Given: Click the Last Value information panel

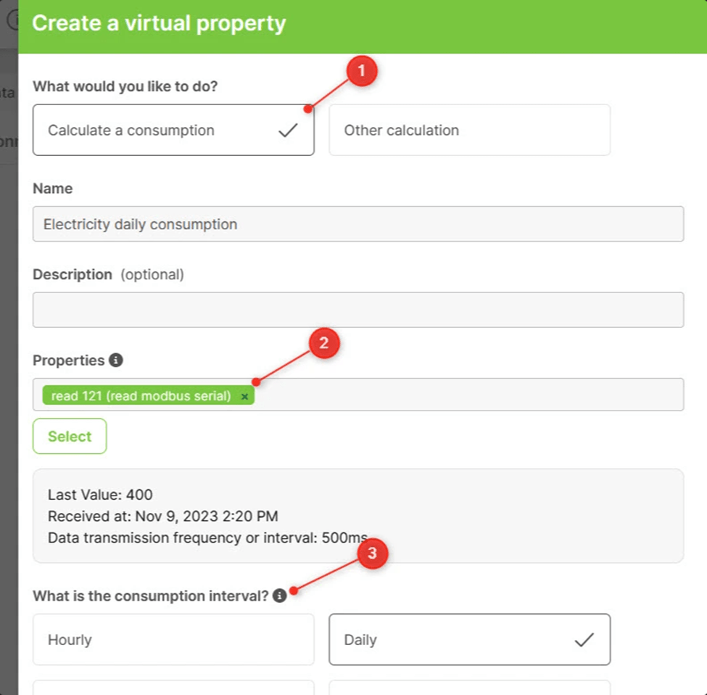Looking at the screenshot, I should pos(358,516).
